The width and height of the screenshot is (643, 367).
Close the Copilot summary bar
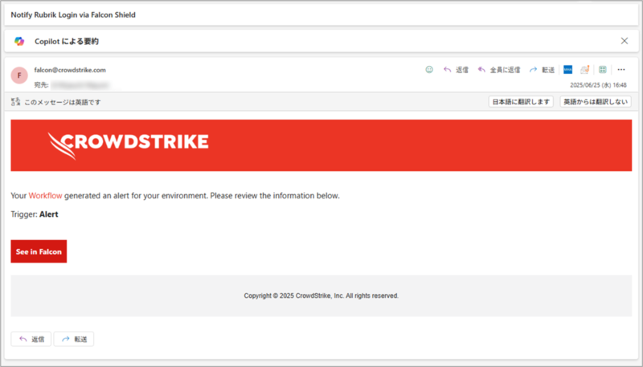click(x=625, y=41)
